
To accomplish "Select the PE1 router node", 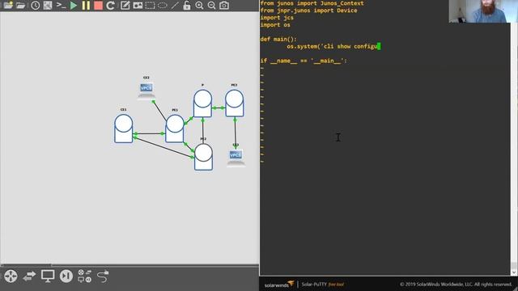I will [175, 129].
